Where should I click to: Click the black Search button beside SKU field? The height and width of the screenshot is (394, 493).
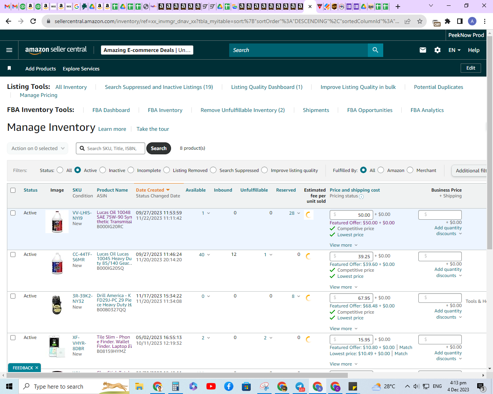coord(159,149)
